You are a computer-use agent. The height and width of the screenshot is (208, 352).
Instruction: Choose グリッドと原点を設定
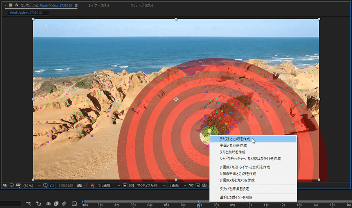[x=253, y=189]
